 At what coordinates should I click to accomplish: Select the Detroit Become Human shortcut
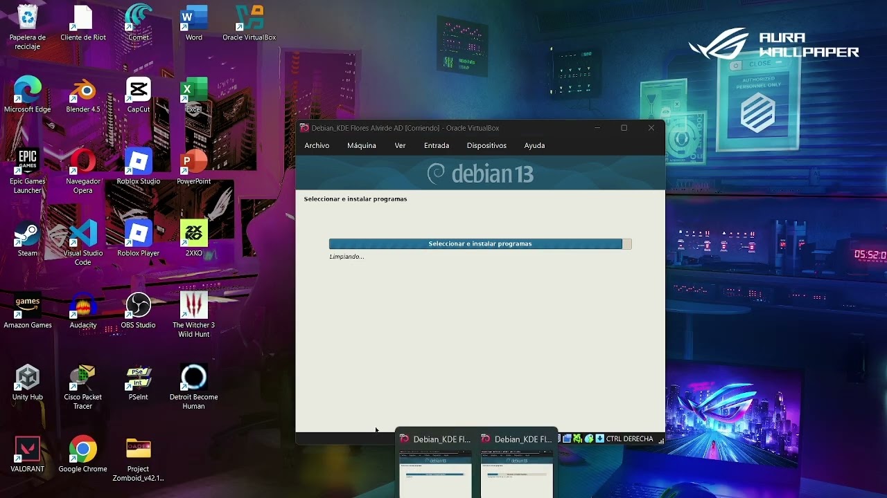194,387
